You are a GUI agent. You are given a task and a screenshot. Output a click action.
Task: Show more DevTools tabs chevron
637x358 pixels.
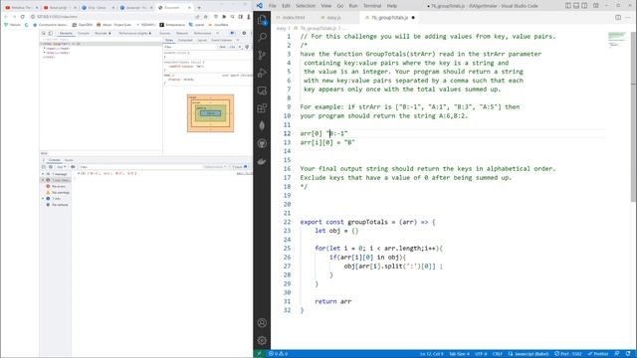coord(218,33)
